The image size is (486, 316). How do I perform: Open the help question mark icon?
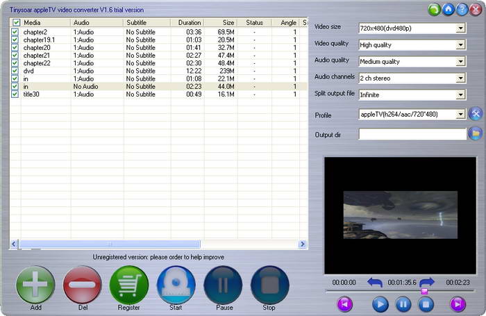pyautogui.click(x=462, y=10)
